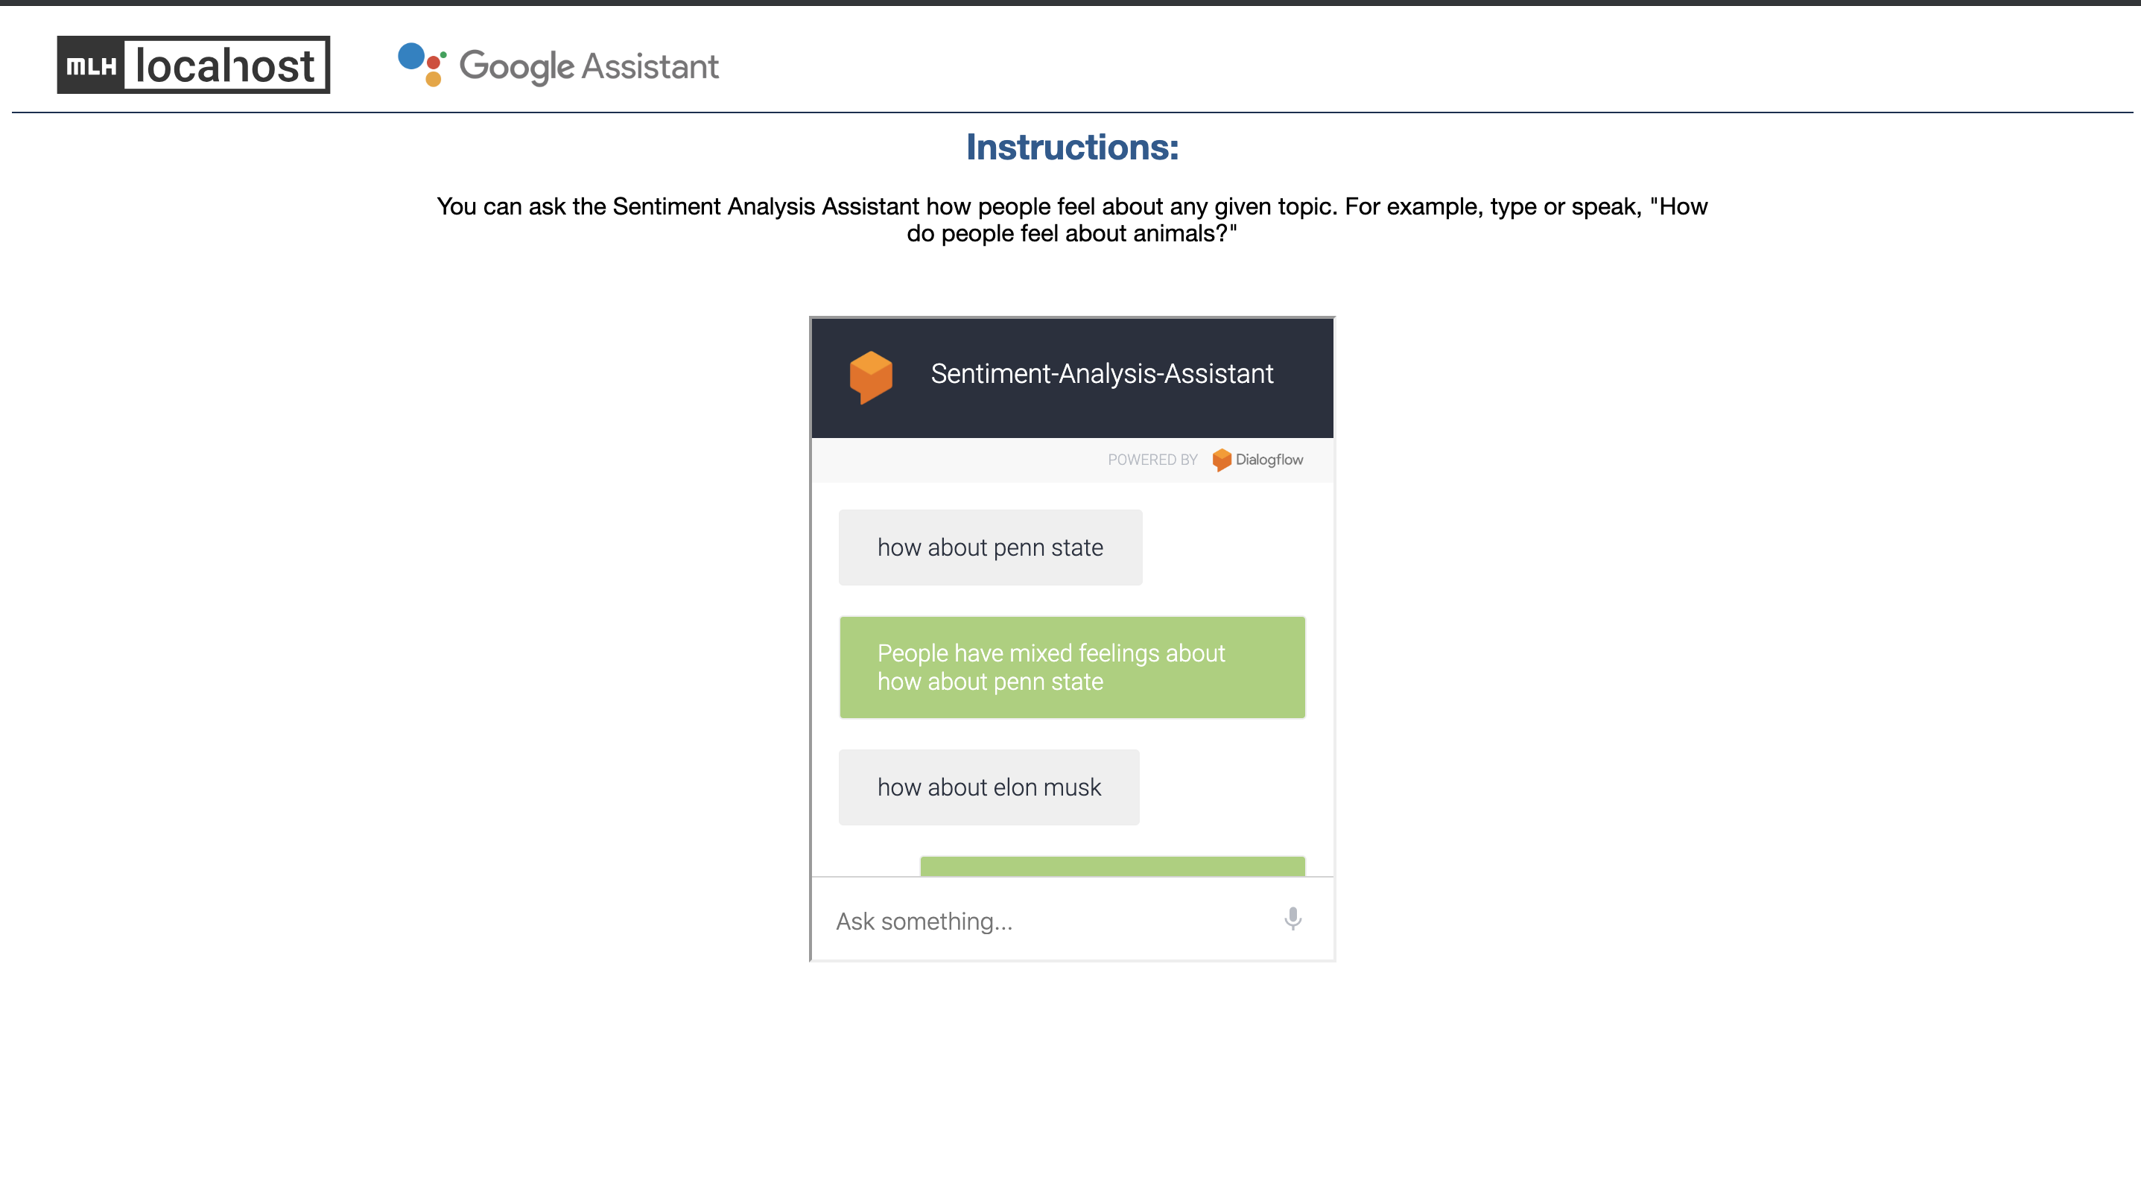Screen dimensions: 2141x1180
Task: Click the Dialogflow text link
Action: click(1269, 460)
